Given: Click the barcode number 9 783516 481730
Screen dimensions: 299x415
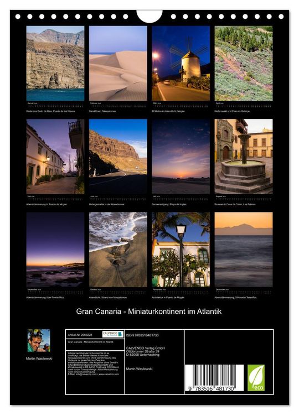Looking at the screenshot, I should pos(212,388).
